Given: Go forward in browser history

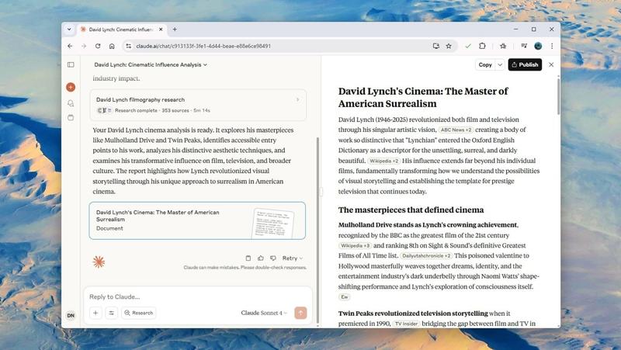Looking at the screenshot, I should (84, 46).
